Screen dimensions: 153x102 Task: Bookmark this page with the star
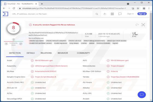(x=138, y=8)
